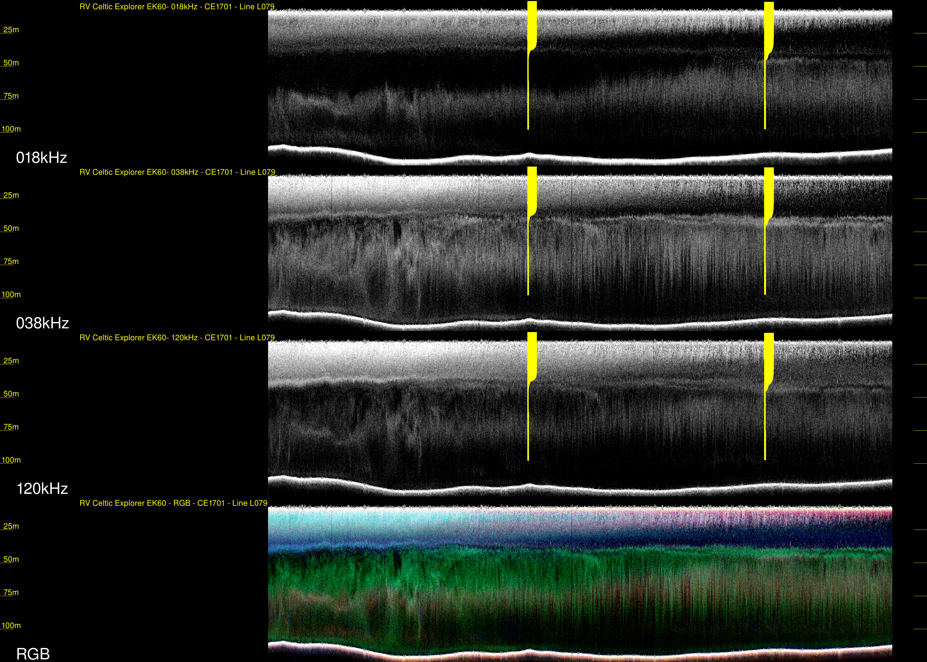Select the 038kHz echogram title text
This screenshot has height=662, width=927.
click(x=177, y=172)
